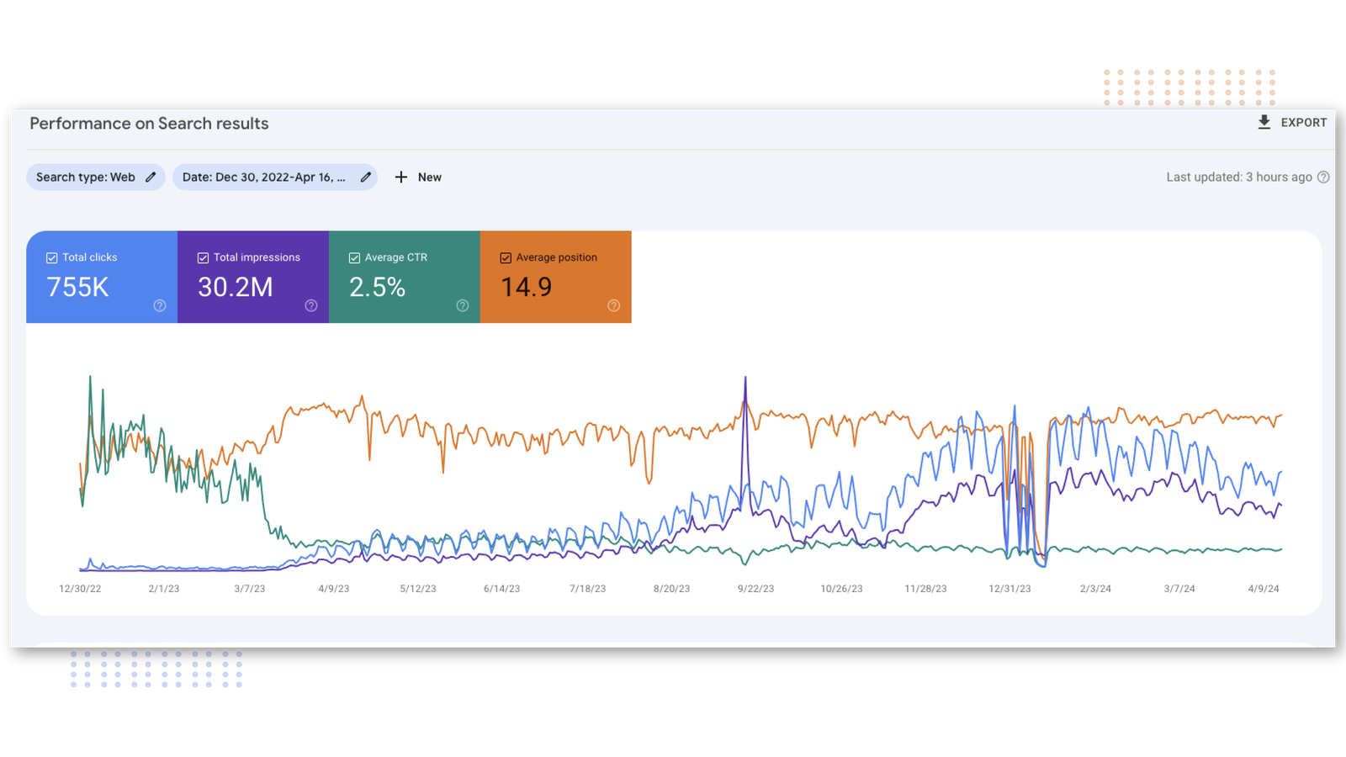
Task: Click the 12/31/23 date on chart axis
Action: pos(1010,589)
